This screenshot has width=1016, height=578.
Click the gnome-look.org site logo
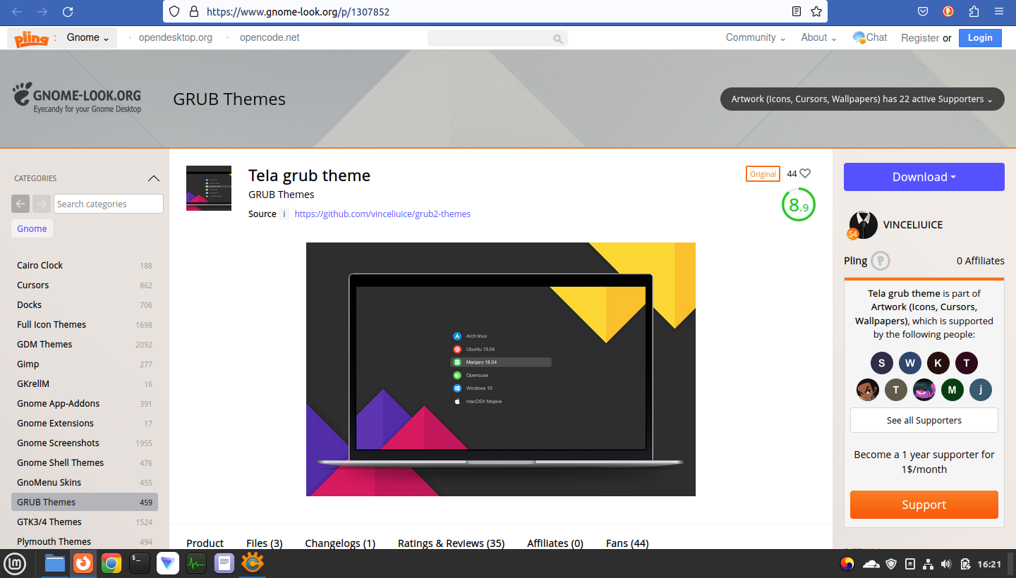pyautogui.click(x=77, y=98)
